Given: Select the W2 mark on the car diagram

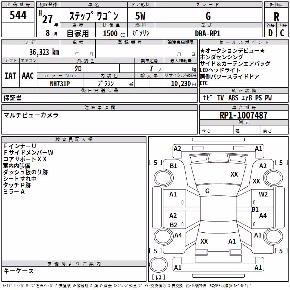Looking at the screenshot, I should coord(263,194).
